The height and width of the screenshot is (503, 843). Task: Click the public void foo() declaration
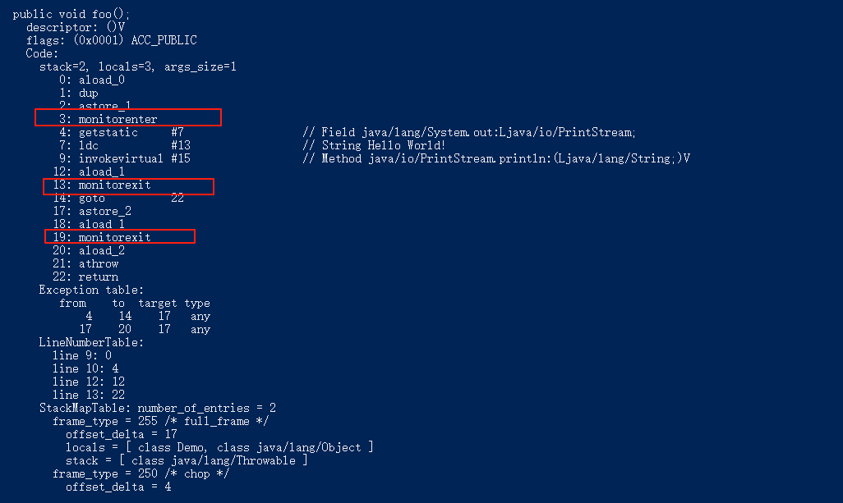pos(71,14)
